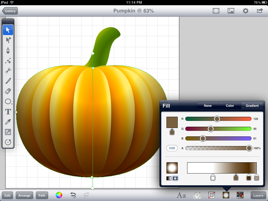Viewport: 268px width, 201px height.
Task: Click the undo arrow
Action: 72,195
